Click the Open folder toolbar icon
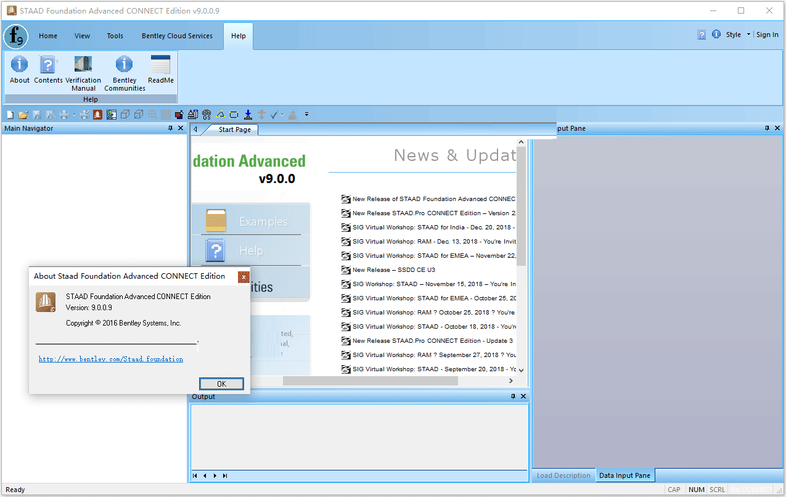The image size is (786, 497). [x=23, y=115]
